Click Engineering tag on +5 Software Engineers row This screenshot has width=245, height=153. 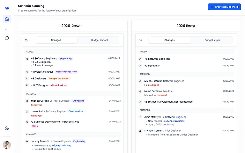click(66, 59)
